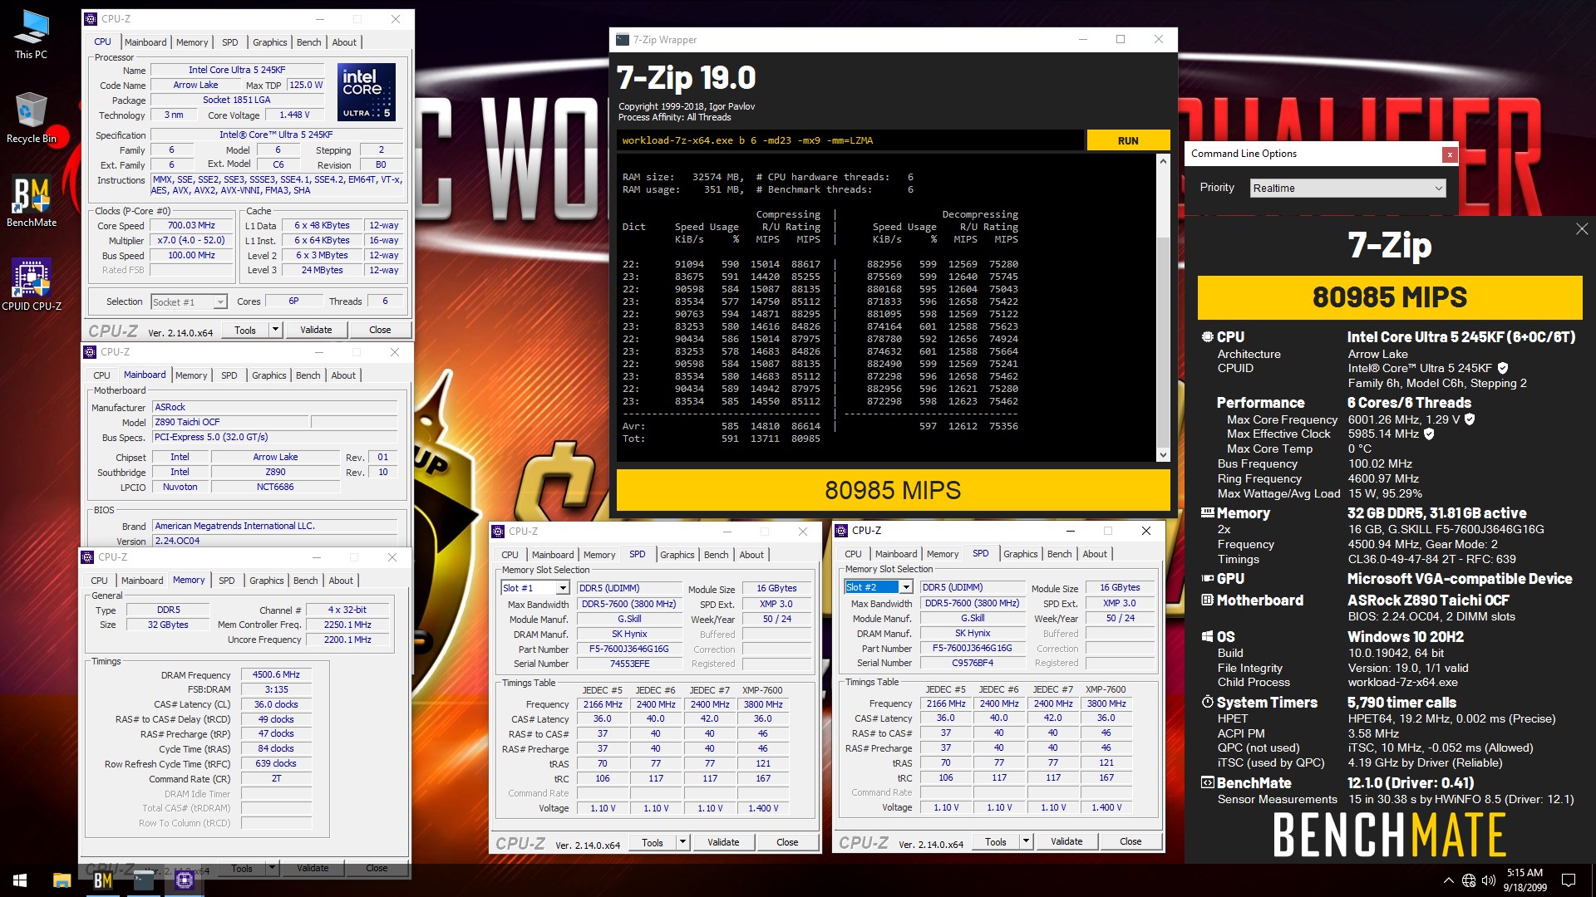Launch CPUID CPU-Z desktop shortcut

click(x=31, y=285)
